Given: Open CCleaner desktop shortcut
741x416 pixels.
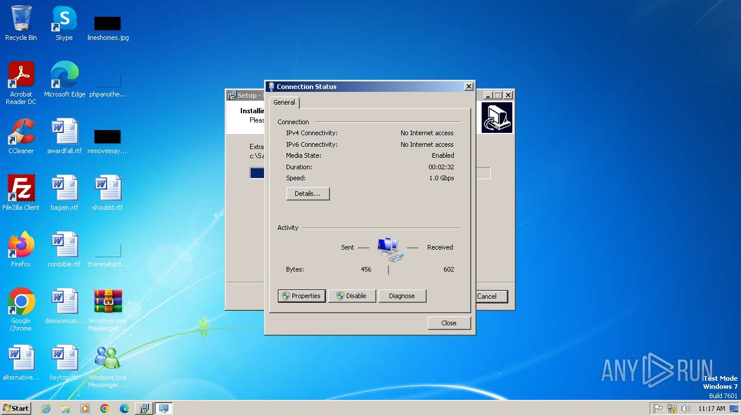Looking at the screenshot, I should point(21,136).
